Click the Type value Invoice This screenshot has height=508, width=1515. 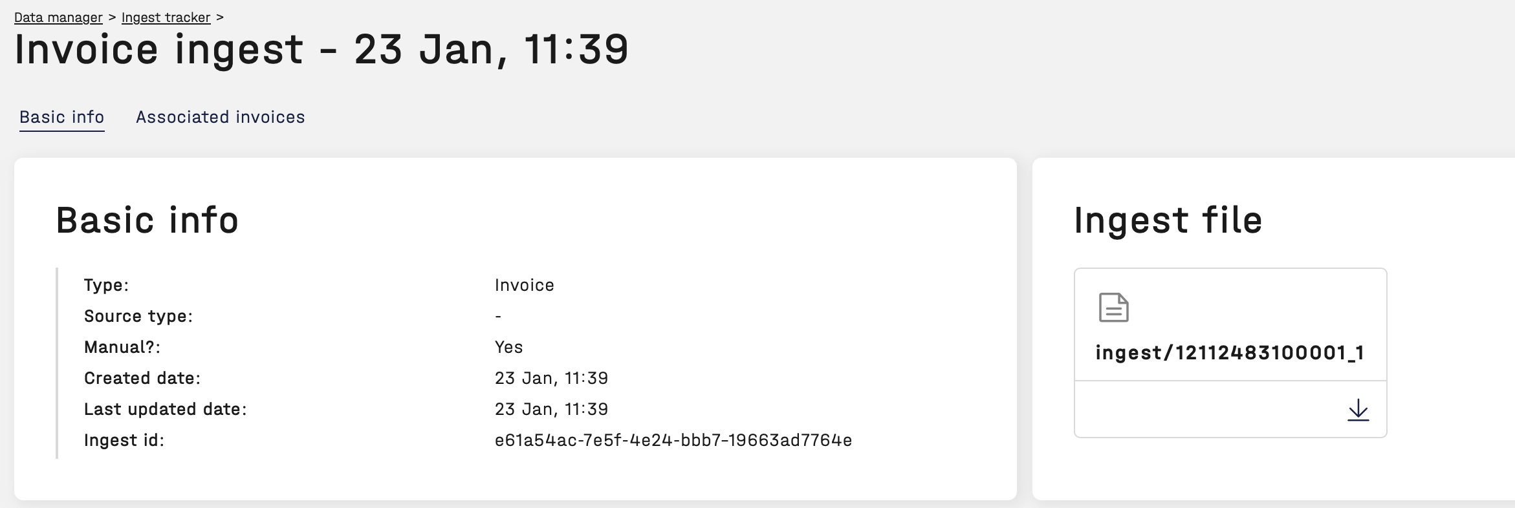[524, 285]
